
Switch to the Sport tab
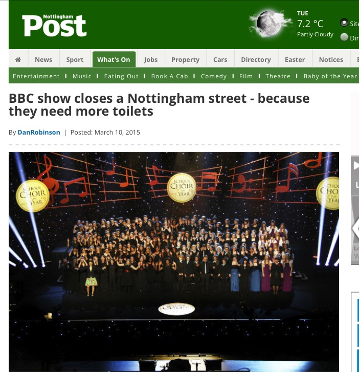pyautogui.click(x=75, y=59)
